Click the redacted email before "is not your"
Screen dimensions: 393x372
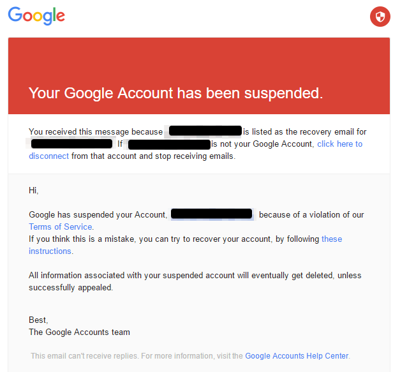(169, 144)
